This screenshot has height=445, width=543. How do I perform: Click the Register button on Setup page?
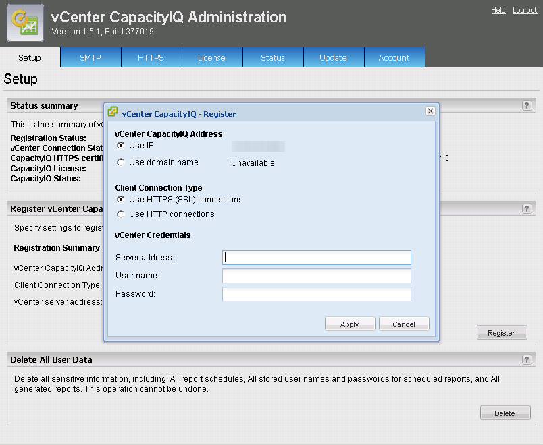pos(502,332)
